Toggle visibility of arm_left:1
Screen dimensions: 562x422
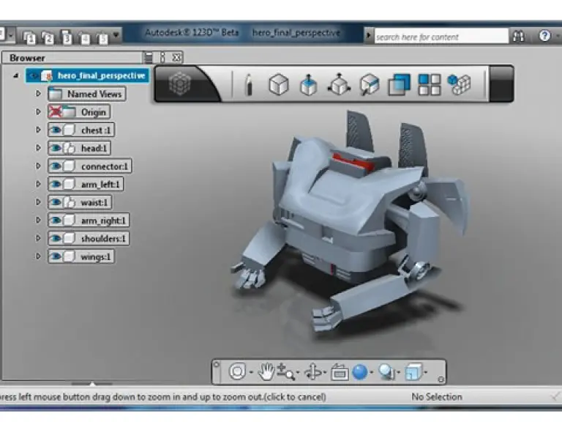(x=55, y=185)
